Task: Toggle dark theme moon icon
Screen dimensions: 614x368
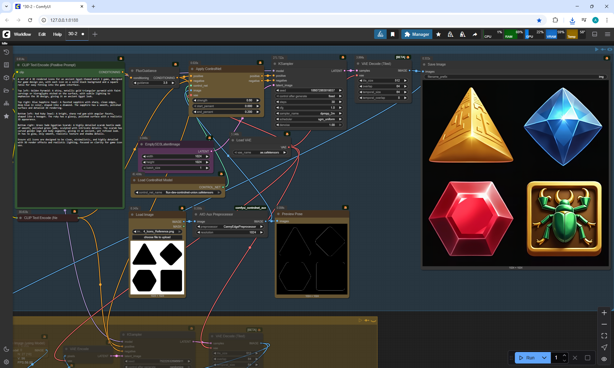Action: pos(6,349)
